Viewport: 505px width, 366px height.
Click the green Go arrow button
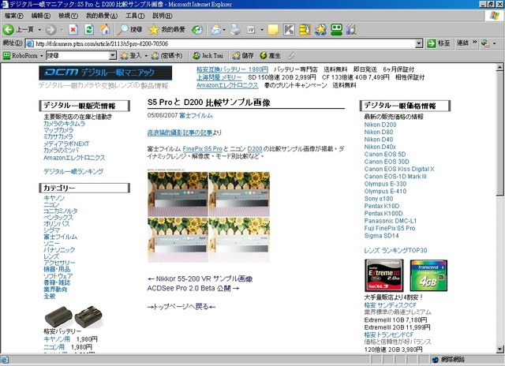[x=432, y=43]
